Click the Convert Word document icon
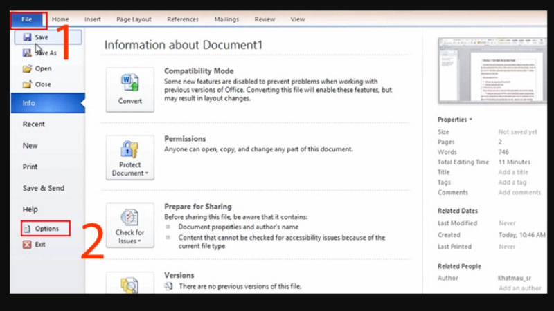This screenshot has height=311, width=554. 130,83
